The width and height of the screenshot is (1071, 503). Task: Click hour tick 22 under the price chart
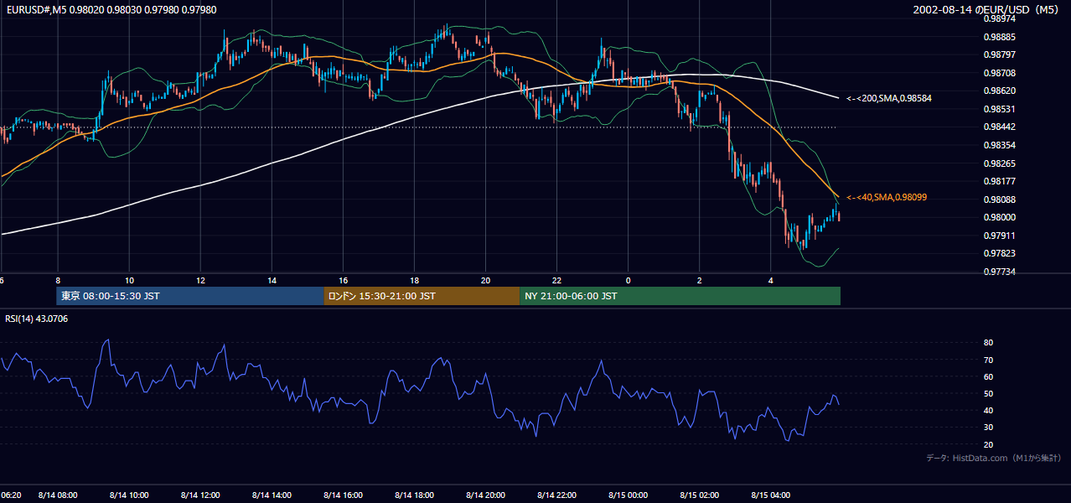[x=556, y=280]
